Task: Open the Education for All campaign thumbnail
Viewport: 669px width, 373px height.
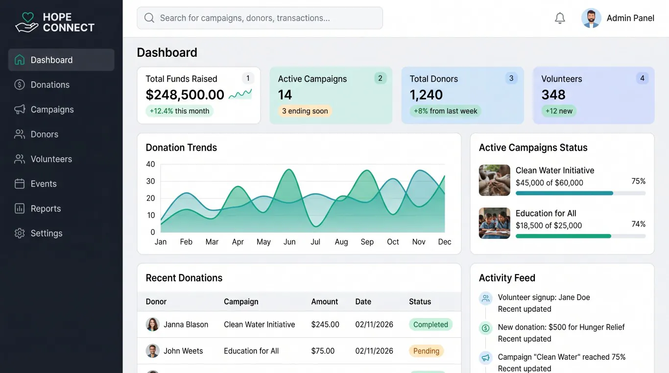Action: 495,223
